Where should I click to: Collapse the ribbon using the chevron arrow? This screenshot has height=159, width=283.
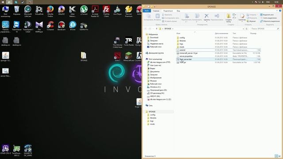[x=277, y=11]
